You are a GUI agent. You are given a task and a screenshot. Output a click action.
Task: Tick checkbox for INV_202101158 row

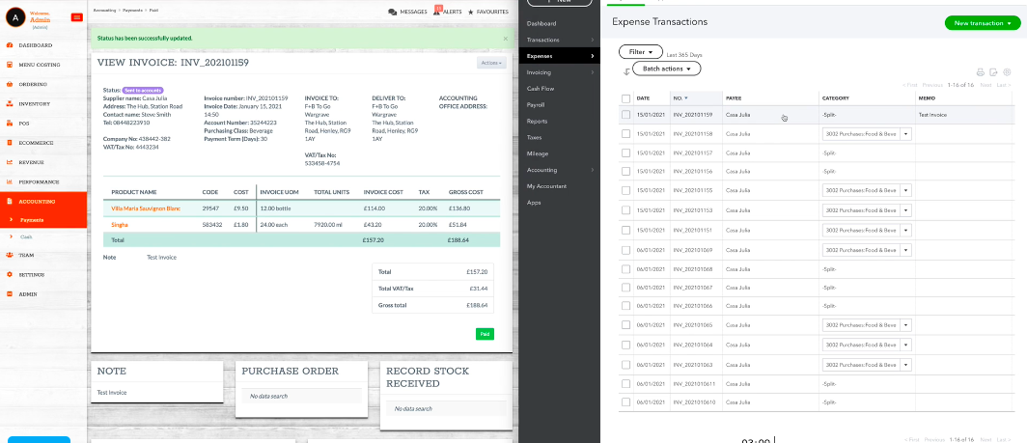626,134
